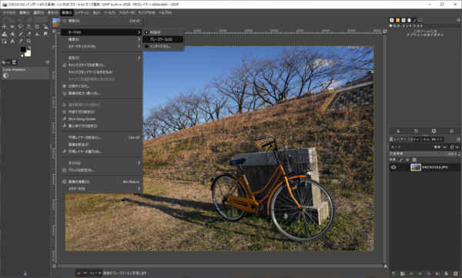Viewport: 462px width, 278px height.
Task: Open navigation preview at canvas corner
Action: (x=385, y=266)
